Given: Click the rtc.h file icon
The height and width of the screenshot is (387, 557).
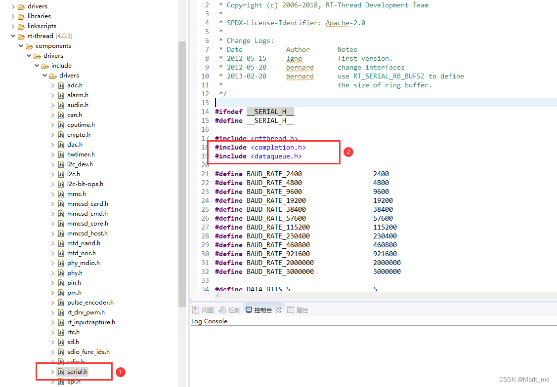Looking at the screenshot, I should pos(61,332).
